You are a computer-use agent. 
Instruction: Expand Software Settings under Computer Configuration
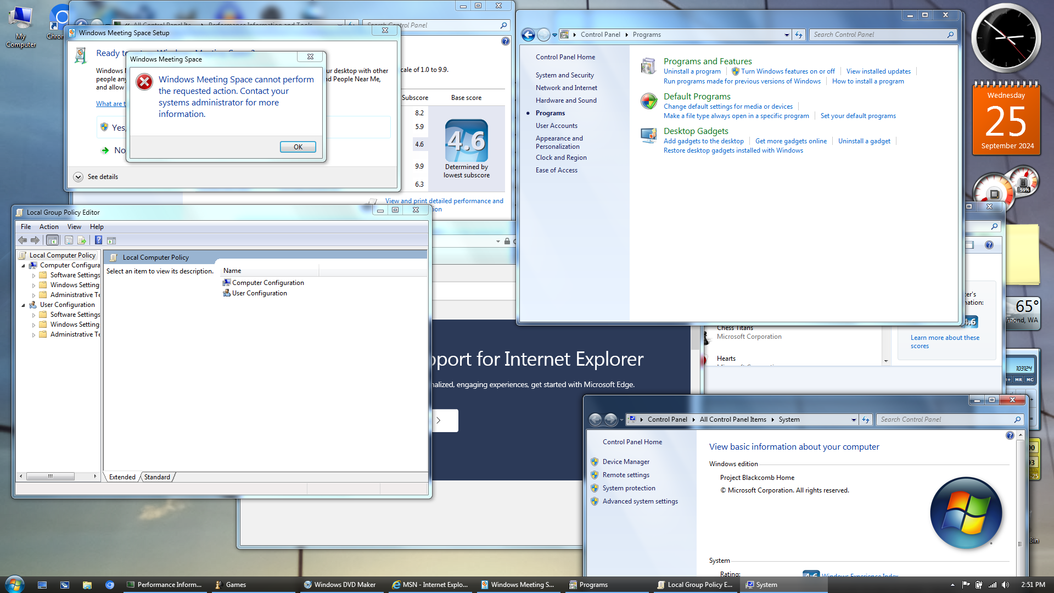[x=33, y=276]
